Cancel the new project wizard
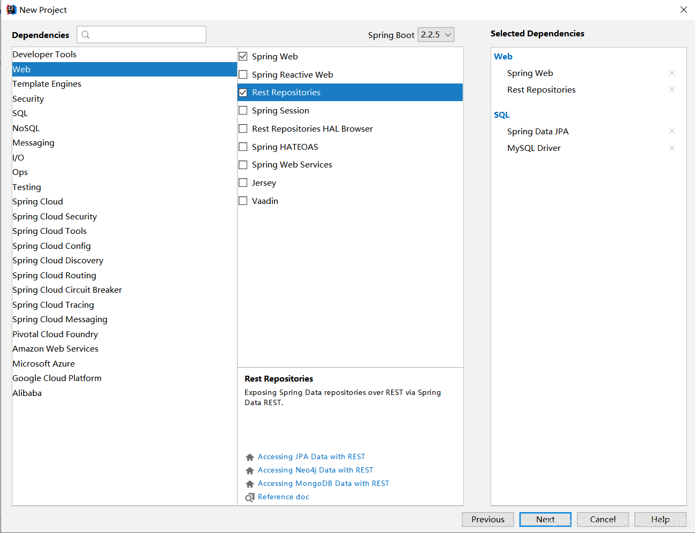This screenshot has height=533, width=695. click(x=603, y=519)
